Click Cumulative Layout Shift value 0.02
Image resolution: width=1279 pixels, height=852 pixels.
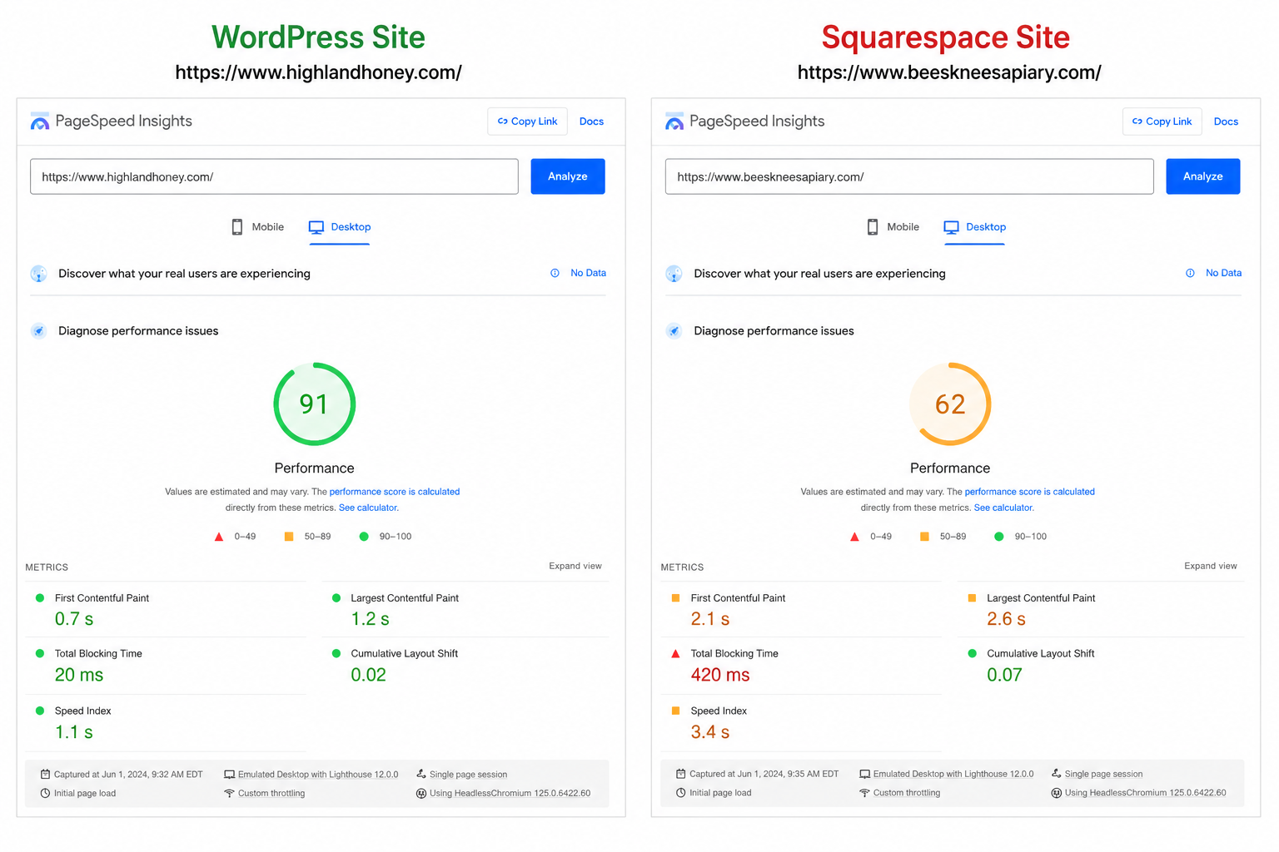tap(369, 675)
